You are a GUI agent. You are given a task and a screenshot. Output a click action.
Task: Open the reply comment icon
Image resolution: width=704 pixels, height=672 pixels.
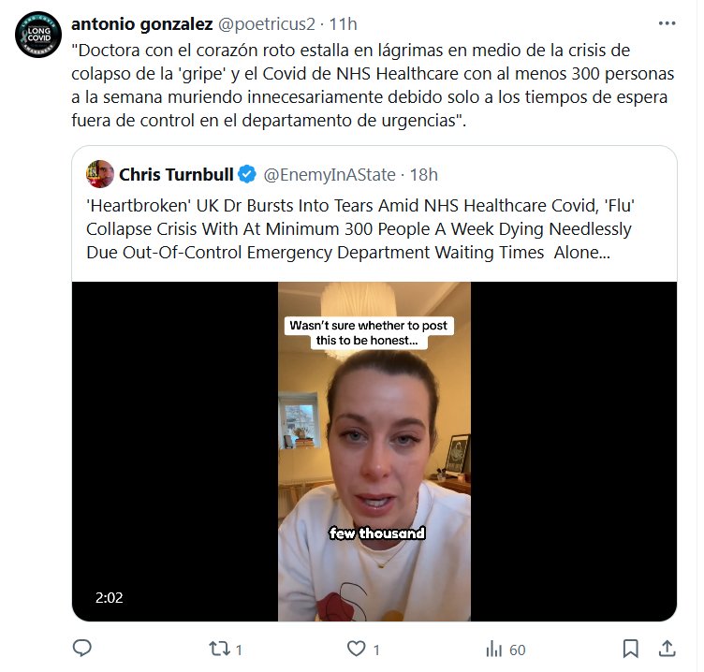tap(82, 649)
